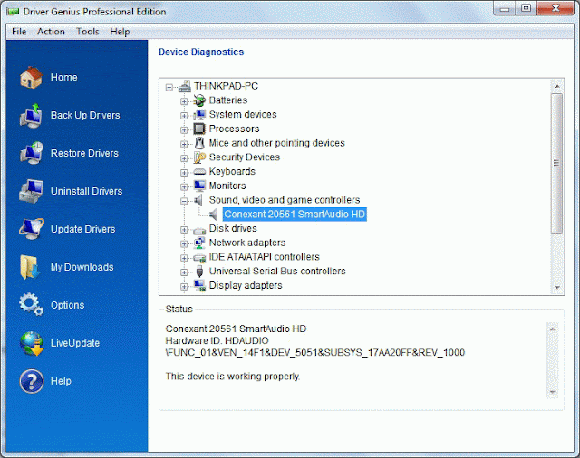Open Uninstall Drivers section

[x=86, y=191]
